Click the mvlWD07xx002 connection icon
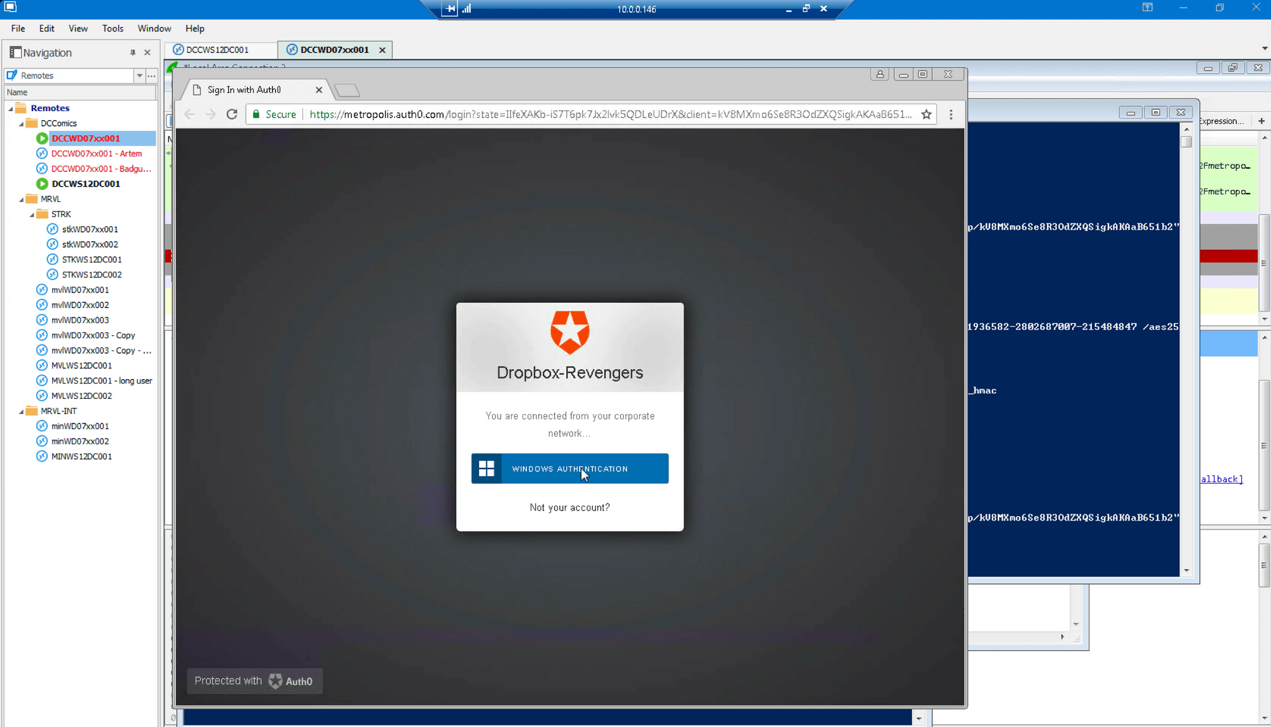 [x=42, y=305]
